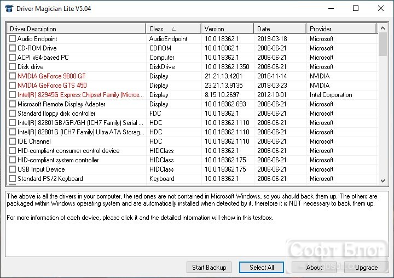
Task: Check Intel 82801G Ultra ATA Storage checkbox
Action: [x=12, y=132]
